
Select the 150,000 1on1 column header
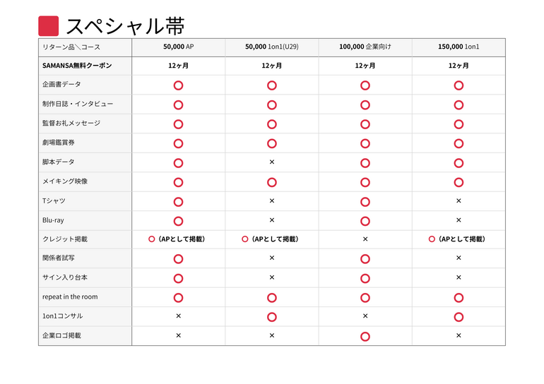click(459, 47)
